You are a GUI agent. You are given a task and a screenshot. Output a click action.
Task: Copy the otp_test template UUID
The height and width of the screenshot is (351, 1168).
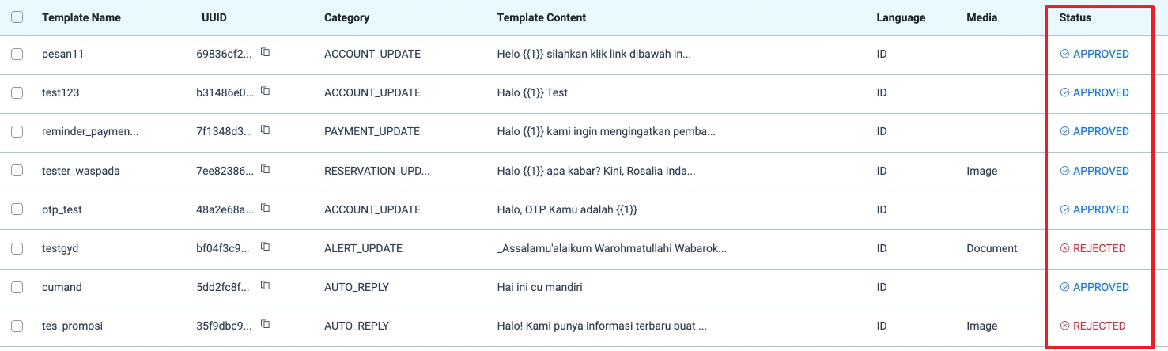click(266, 208)
